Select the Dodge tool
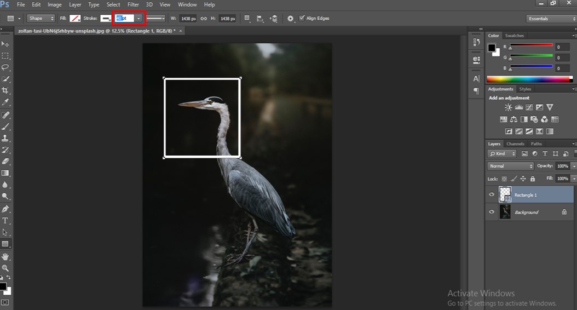The image size is (577, 310). pyautogui.click(x=5, y=196)
